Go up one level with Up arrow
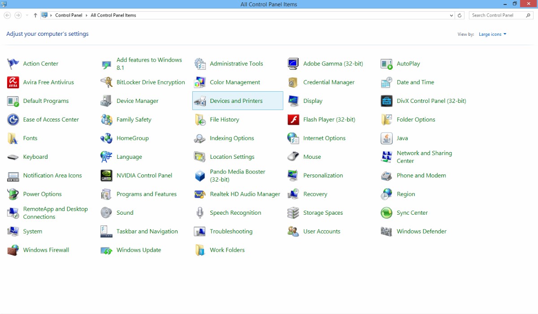The height and width of the screenshot is (314, 538). tap(35, 15)
